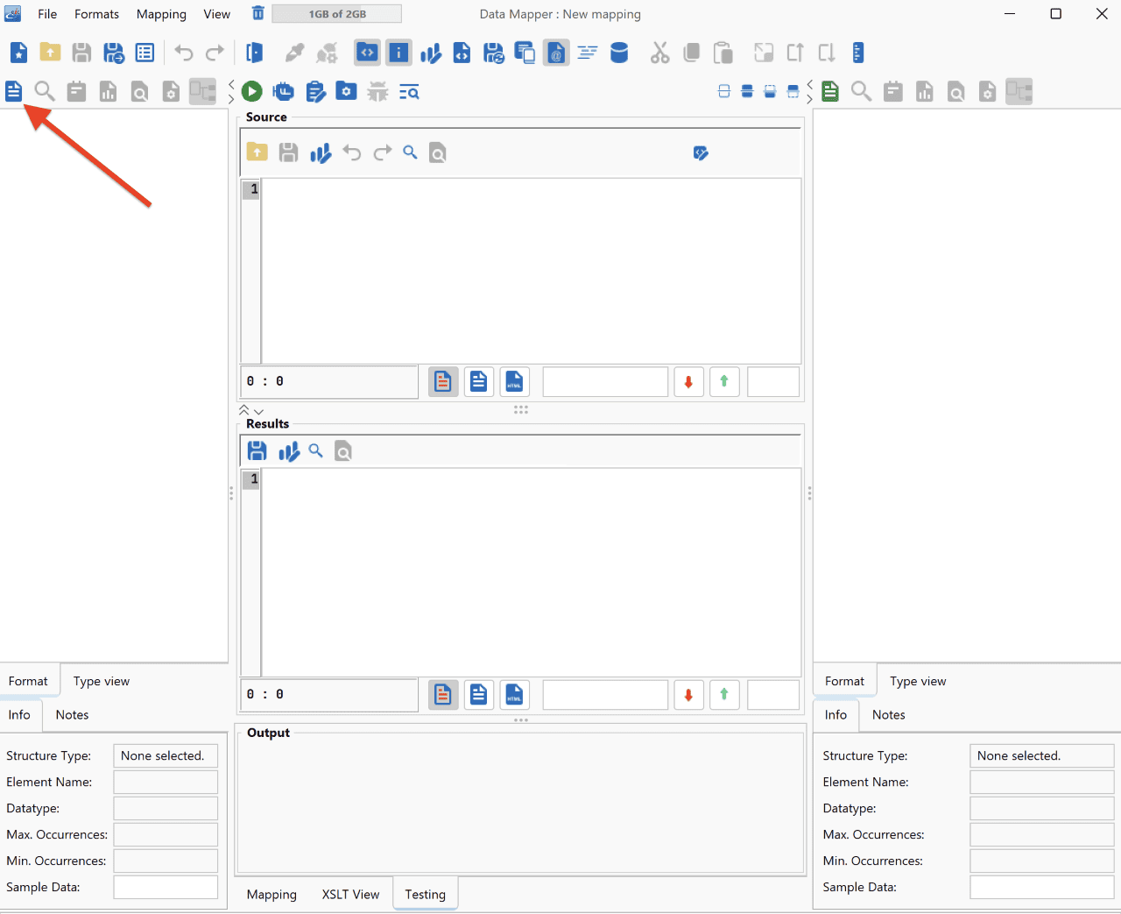Image resolution: width=1121 pixels, height=914 pixels.
Task: Click the memory usage bar 1GB of 2GB
Action: (x=337, y=14)
